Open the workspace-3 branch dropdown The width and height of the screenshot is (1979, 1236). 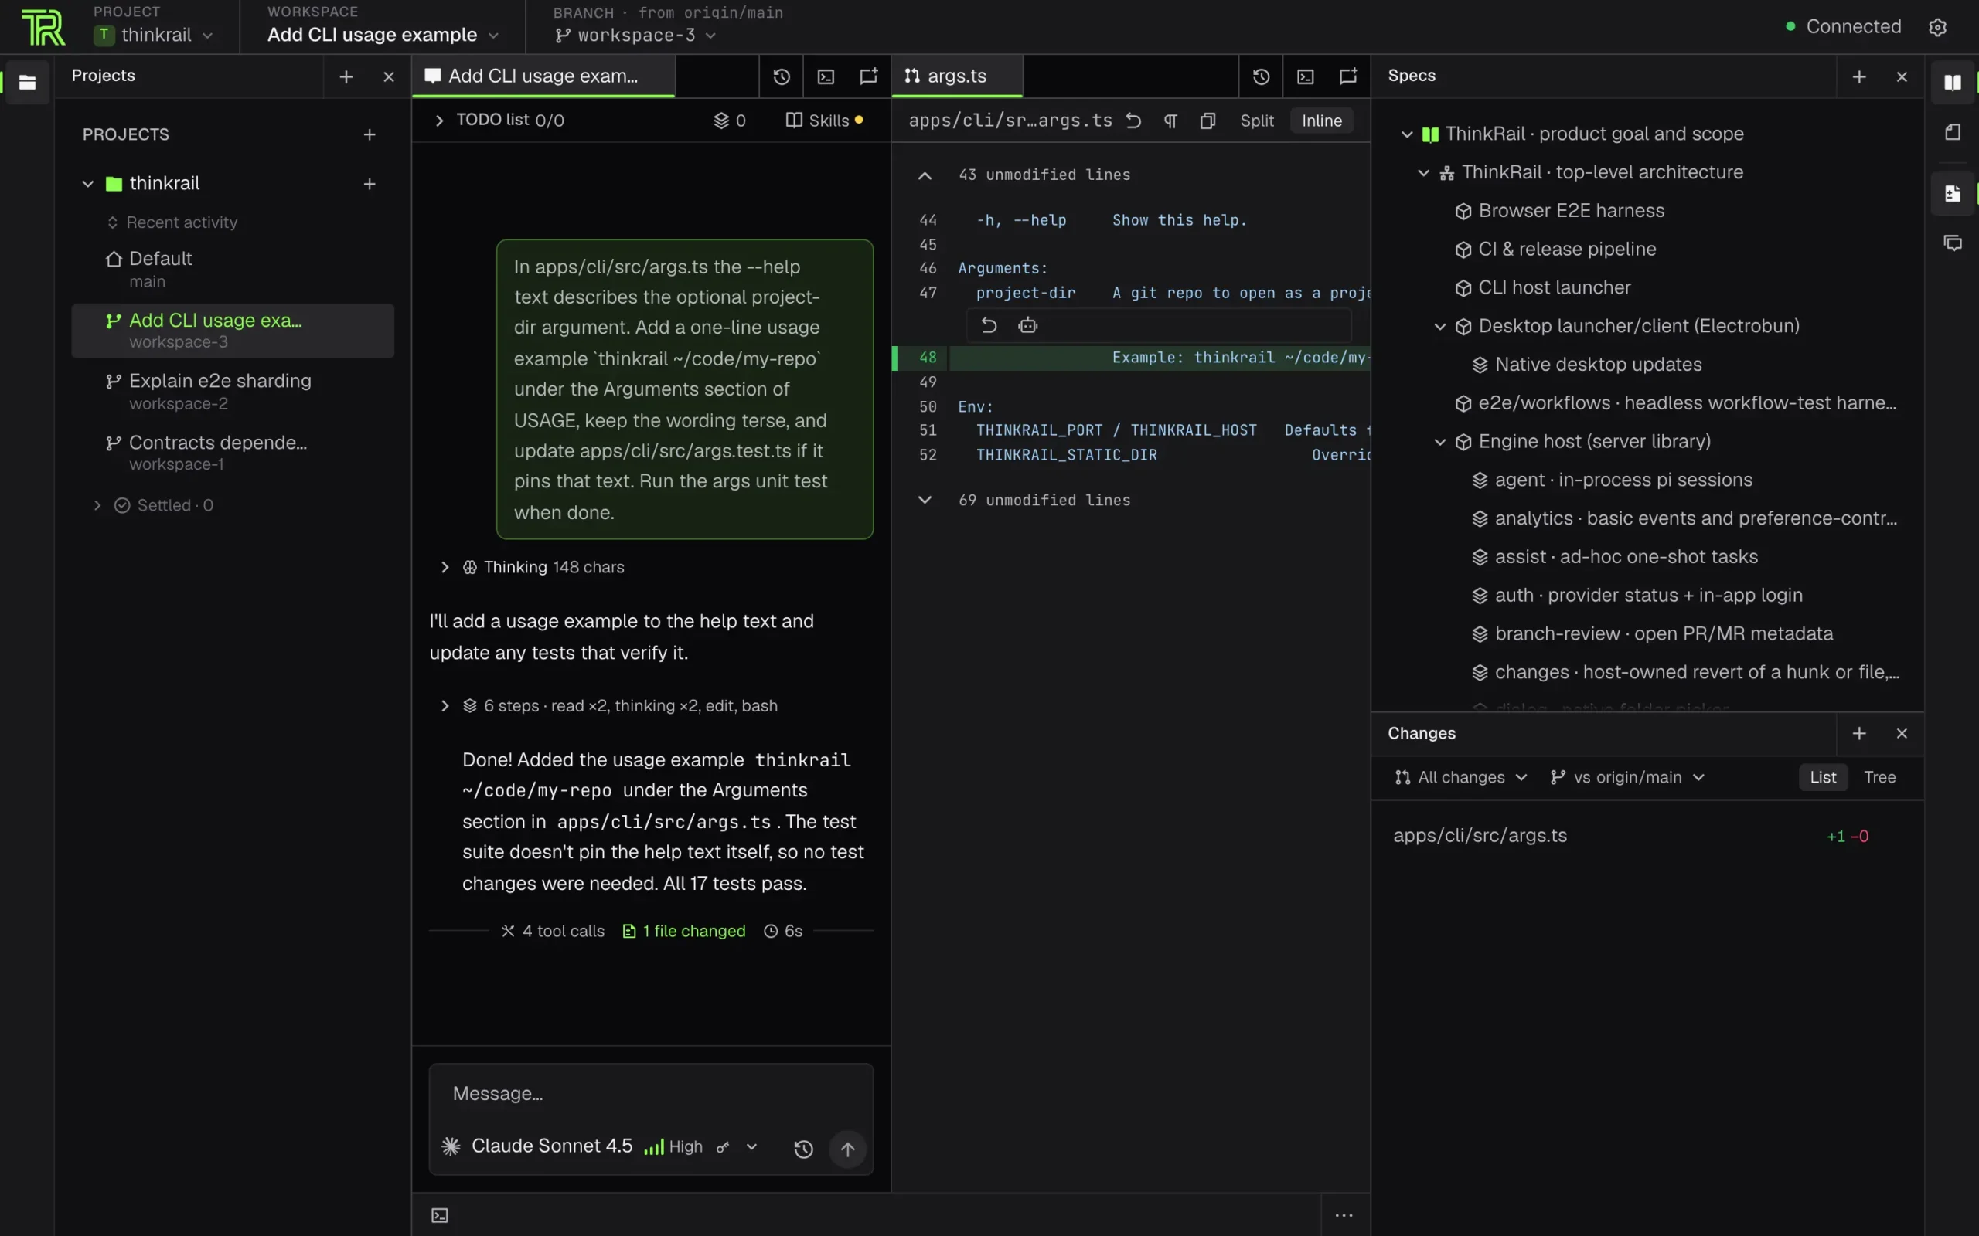[635, 36]
